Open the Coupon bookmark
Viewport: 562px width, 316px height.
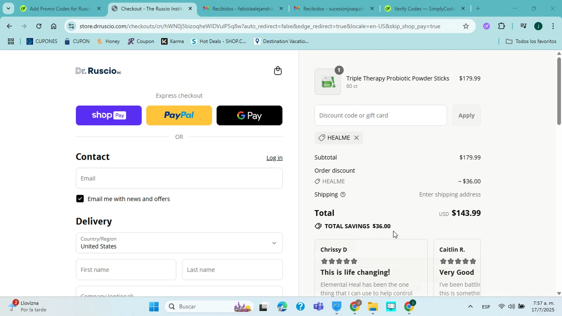[141, 42]
